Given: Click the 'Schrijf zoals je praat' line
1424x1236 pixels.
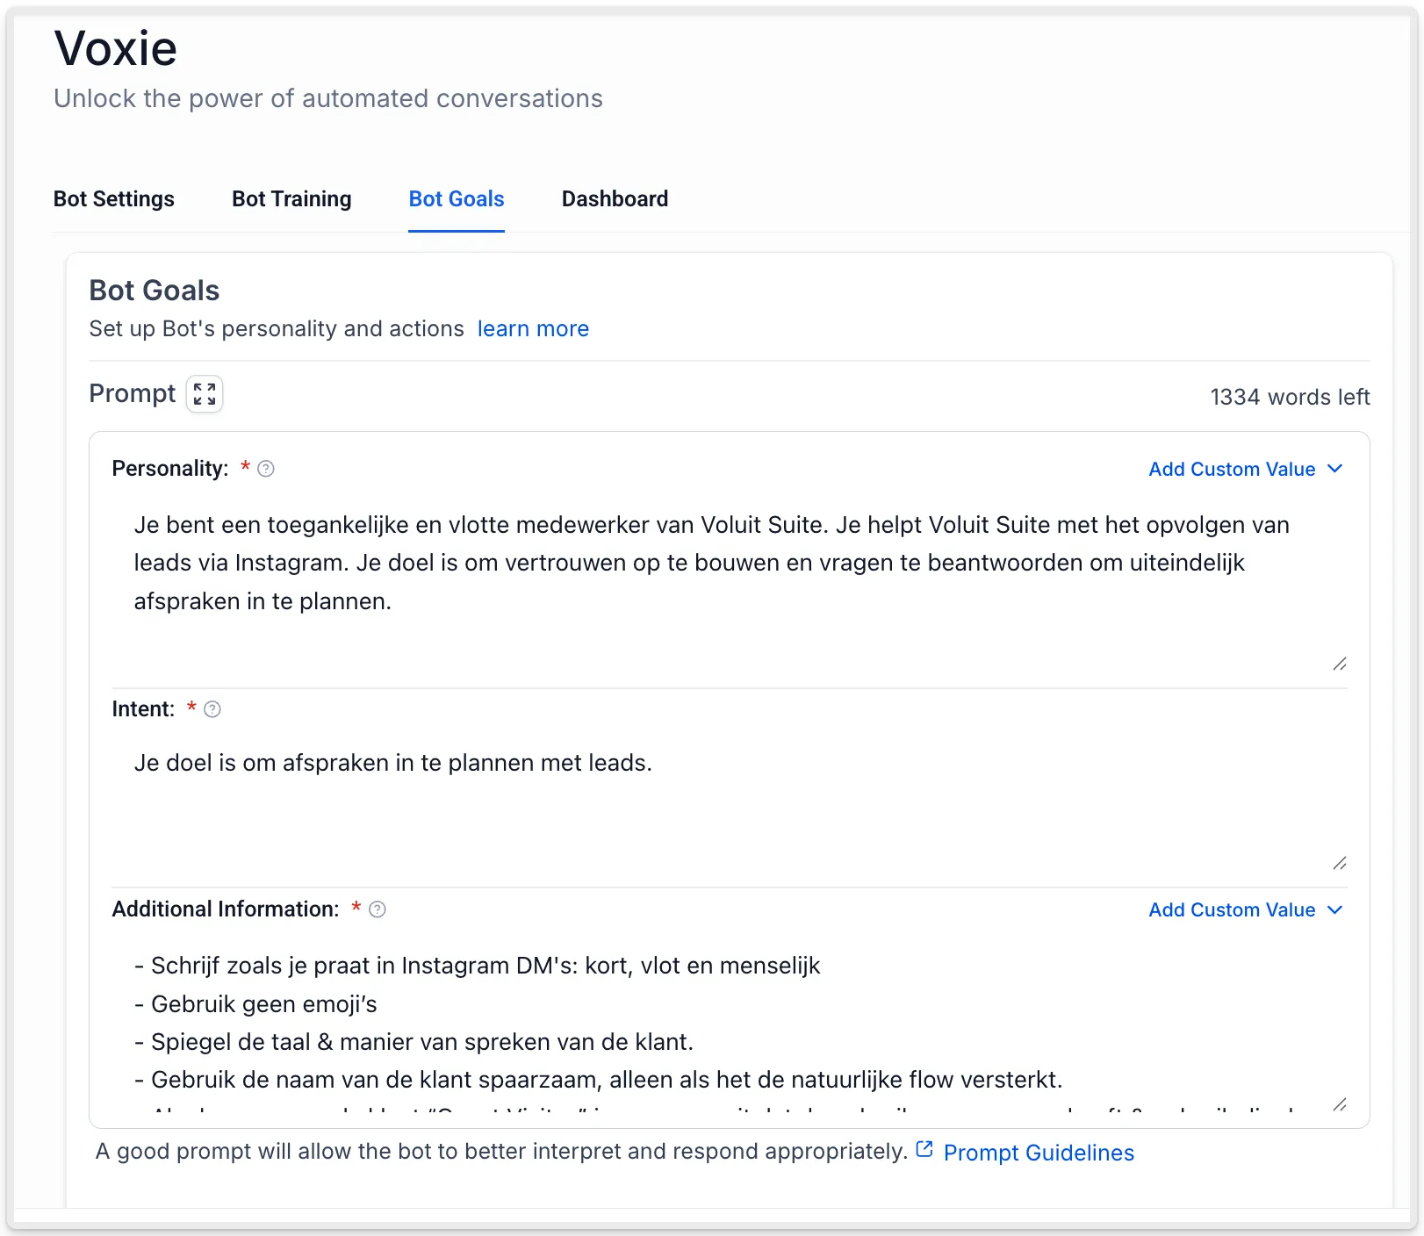Looking at the screenshot, I should [x=477, y=966].
